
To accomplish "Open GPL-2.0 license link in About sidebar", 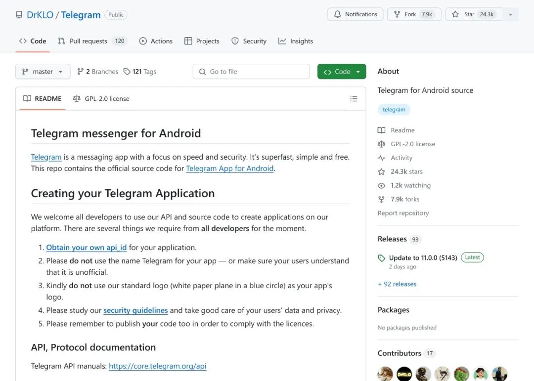I will (x=413, y=144).
